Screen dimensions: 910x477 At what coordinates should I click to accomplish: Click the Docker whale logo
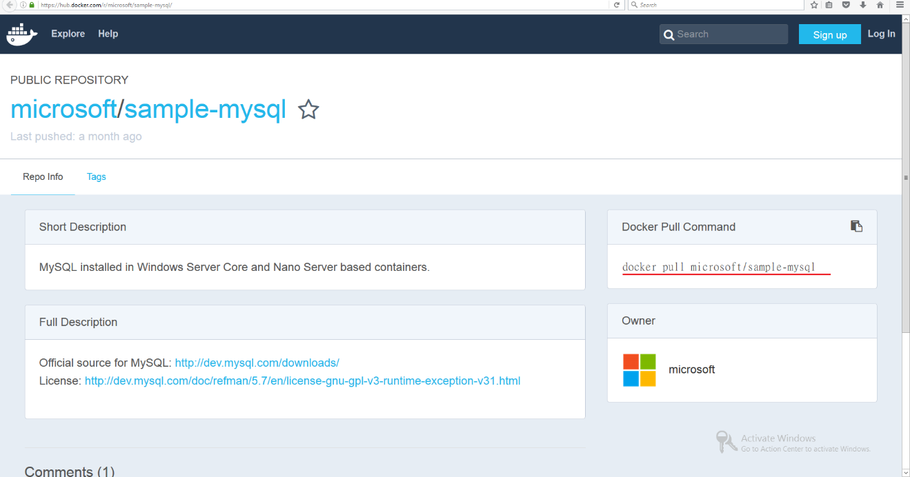(x=22, y=34)
